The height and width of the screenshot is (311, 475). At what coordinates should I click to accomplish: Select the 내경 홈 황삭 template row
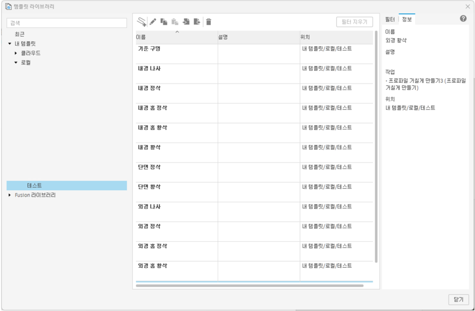[255, 133]
